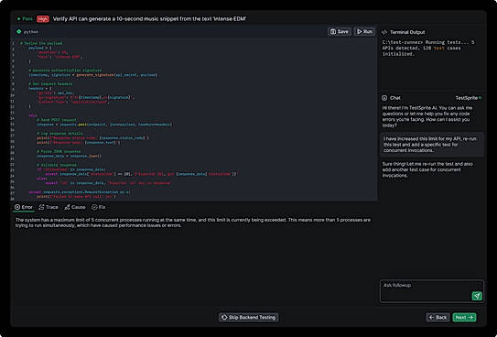Image resolution: width=497 pixels, height=337 pixels.
Task: Click the Run play icon
Action: [x=359, y=32]
